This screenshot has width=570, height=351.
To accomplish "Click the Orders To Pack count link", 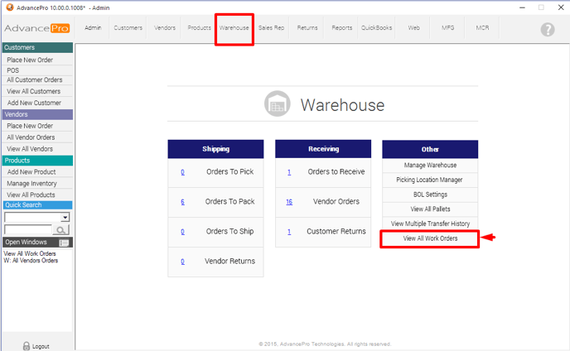I will (182, 202).
